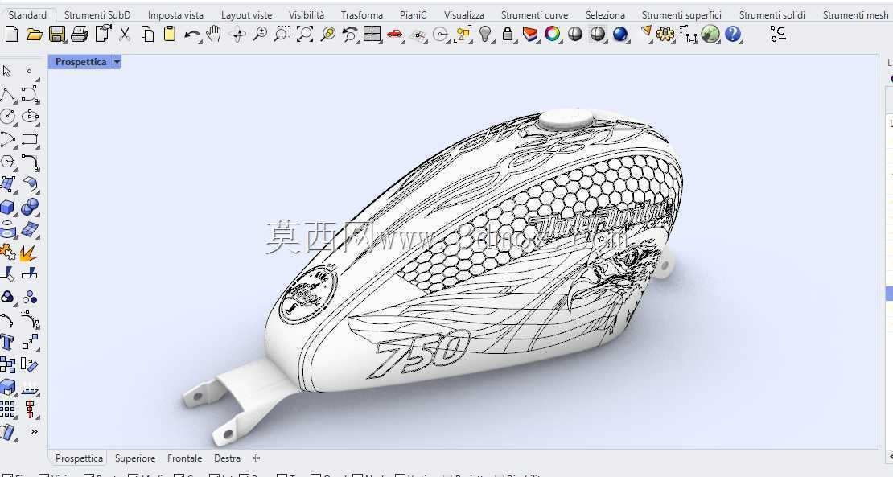This screenshot has height=477, width=893.
Task: Switch to Strumenti mesh tab
Action: (x=855, y=14)
